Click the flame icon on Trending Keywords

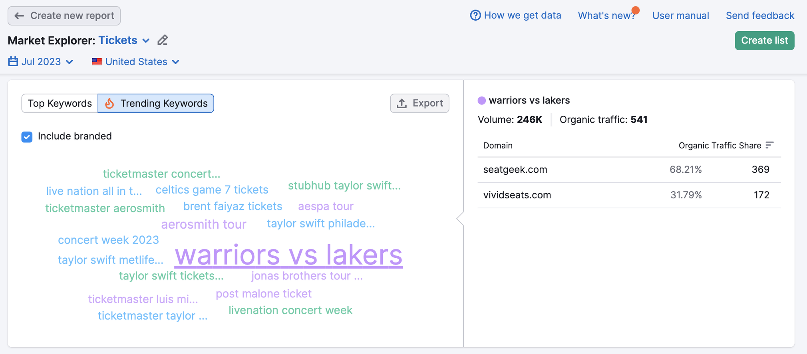coord(109,103)
